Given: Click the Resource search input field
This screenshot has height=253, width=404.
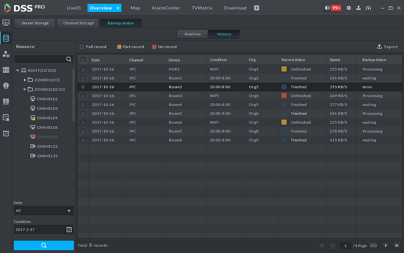Looking at the screenshot, I should tap(40, 59).
